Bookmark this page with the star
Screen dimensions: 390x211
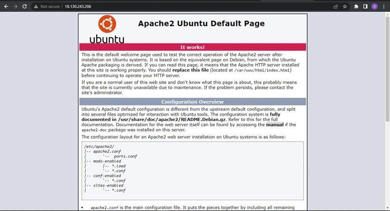tap(345, 6)
